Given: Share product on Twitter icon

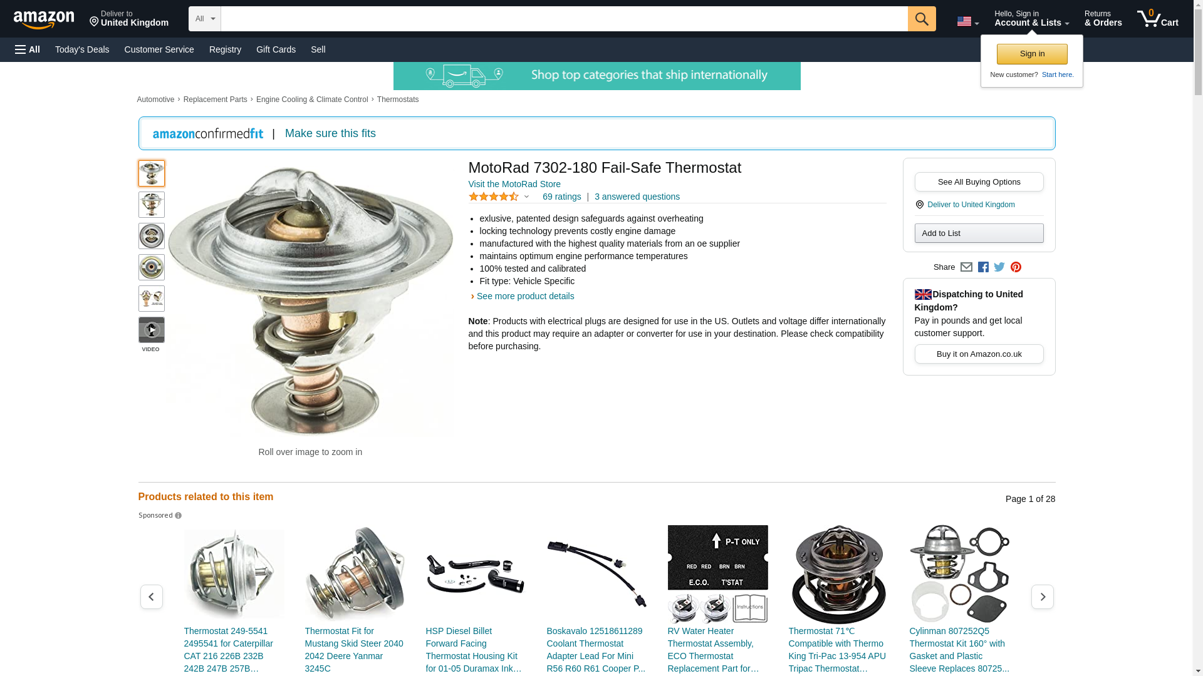Looking at the screenshot, I should 999,267.
